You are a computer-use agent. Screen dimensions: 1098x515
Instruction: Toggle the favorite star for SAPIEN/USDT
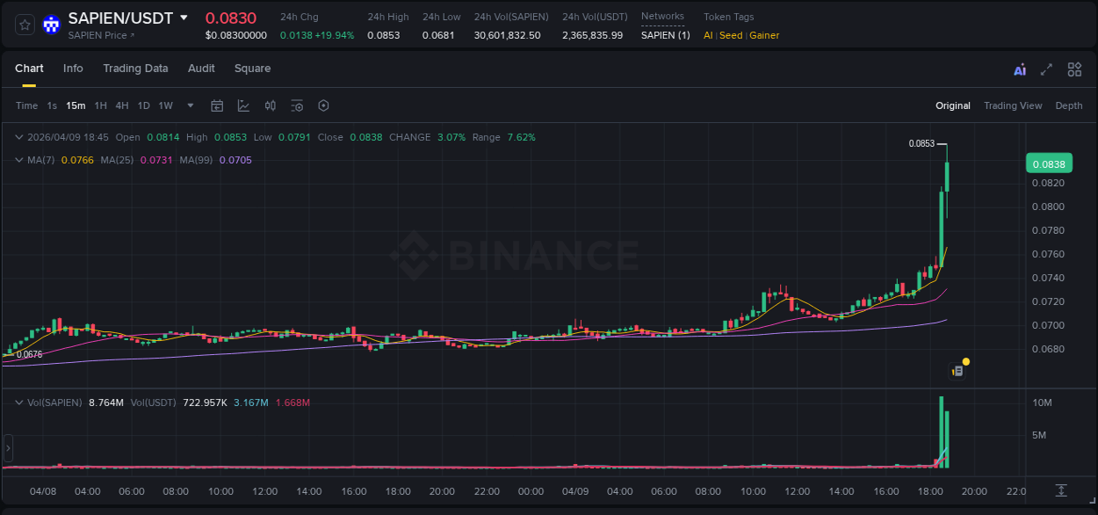[x=24, y=25]
